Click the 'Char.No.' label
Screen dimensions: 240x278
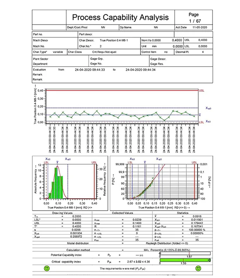[x=85, y=46]
